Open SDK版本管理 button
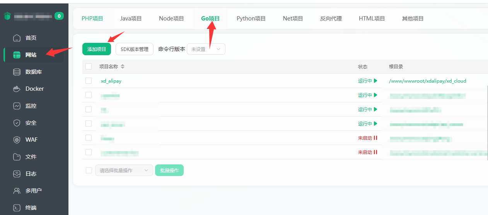Screen dimensions: 488x215 [134, 49]
